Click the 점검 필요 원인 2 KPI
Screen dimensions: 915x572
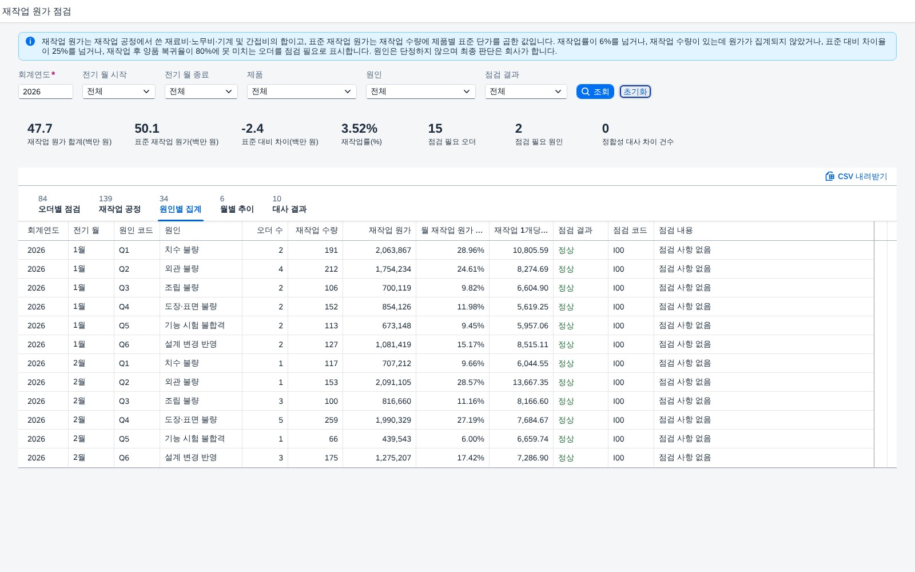539,134
